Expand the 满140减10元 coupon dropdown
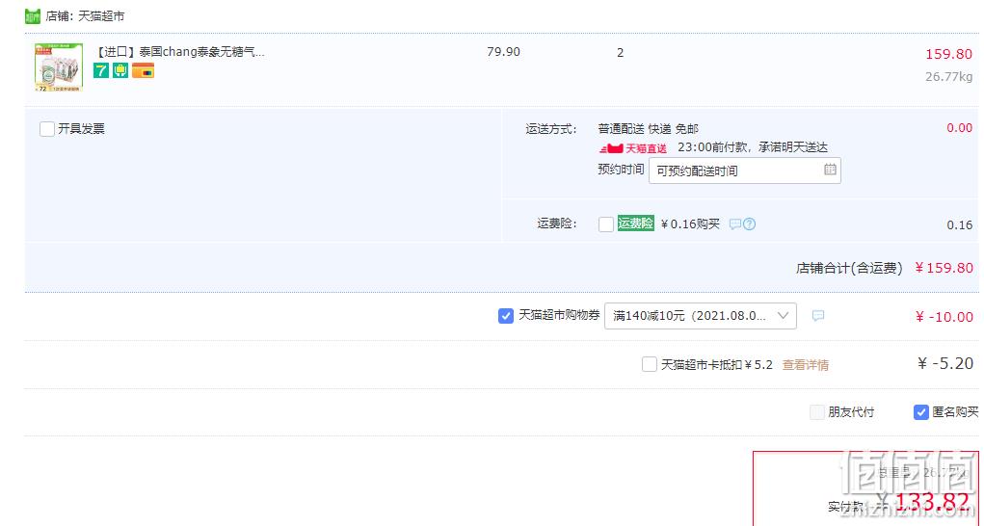This screenshot has width=984, height=526. (701, 316)
